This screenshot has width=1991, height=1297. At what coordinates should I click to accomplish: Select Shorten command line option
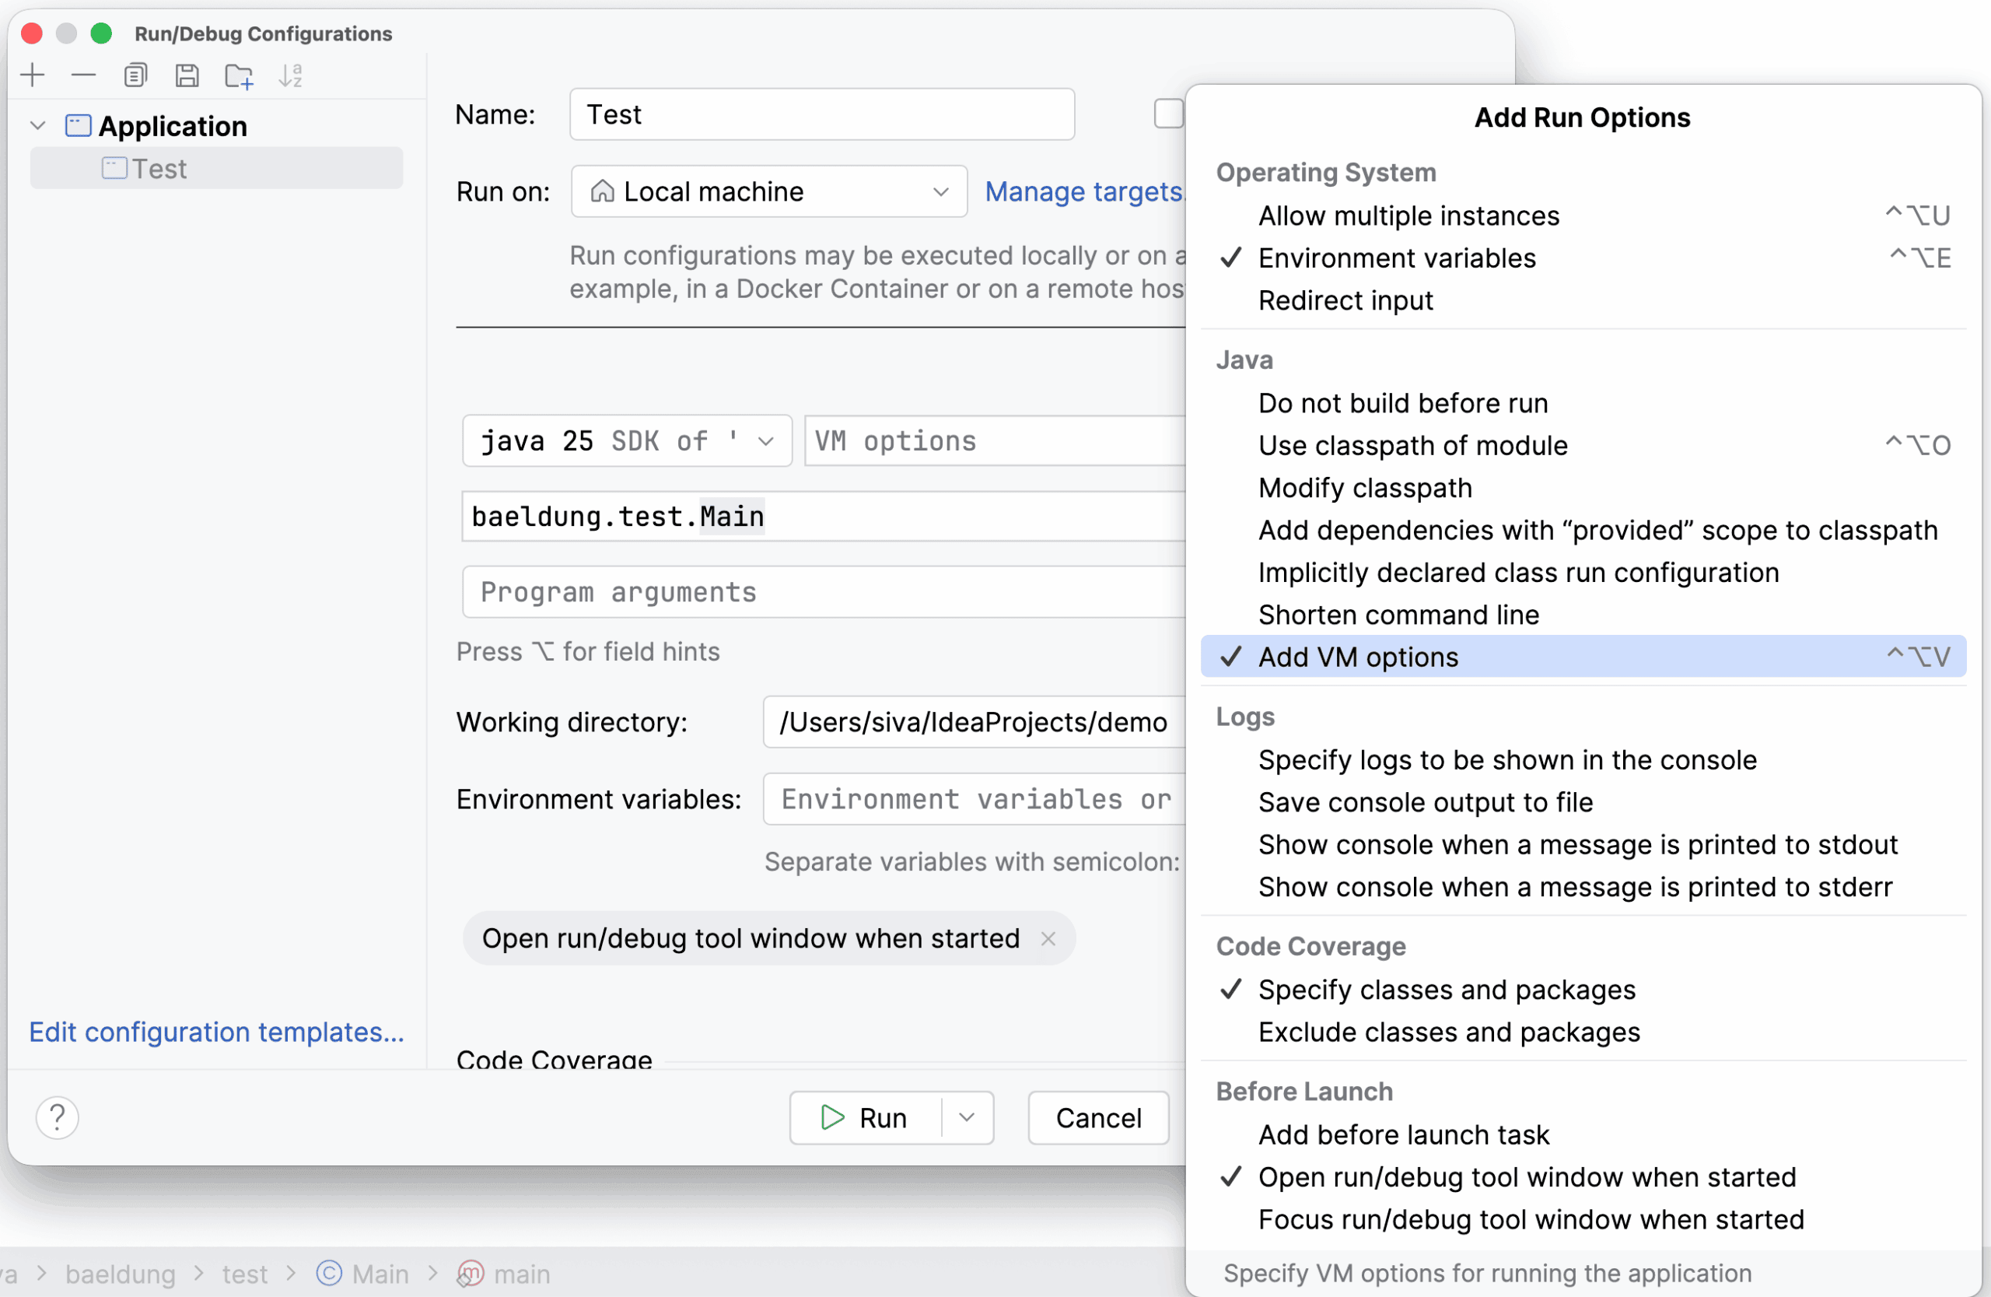pos(1398,615)
